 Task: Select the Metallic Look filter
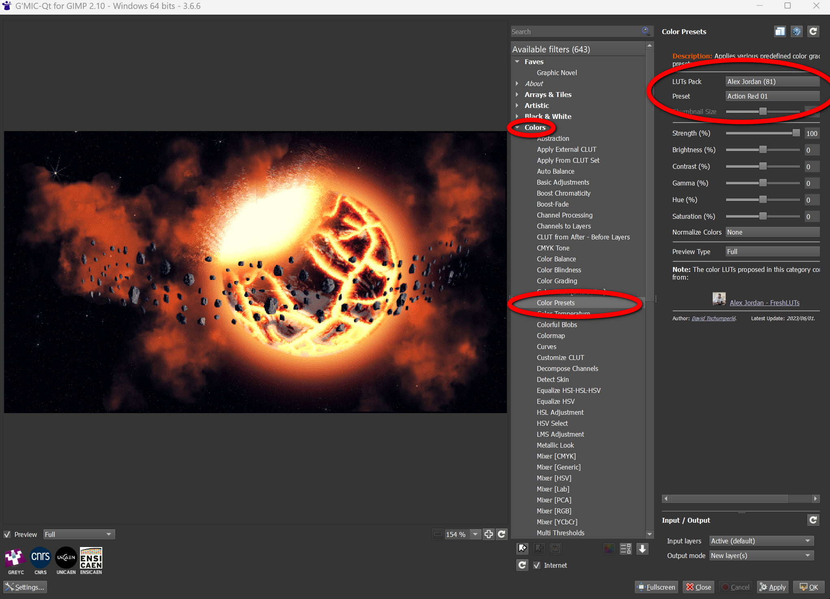(x=555, y=445)
